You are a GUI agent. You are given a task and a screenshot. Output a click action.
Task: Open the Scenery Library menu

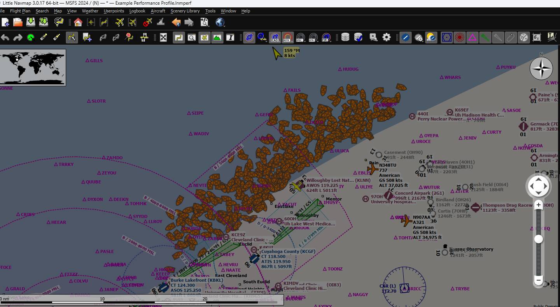tap(185, 11)
